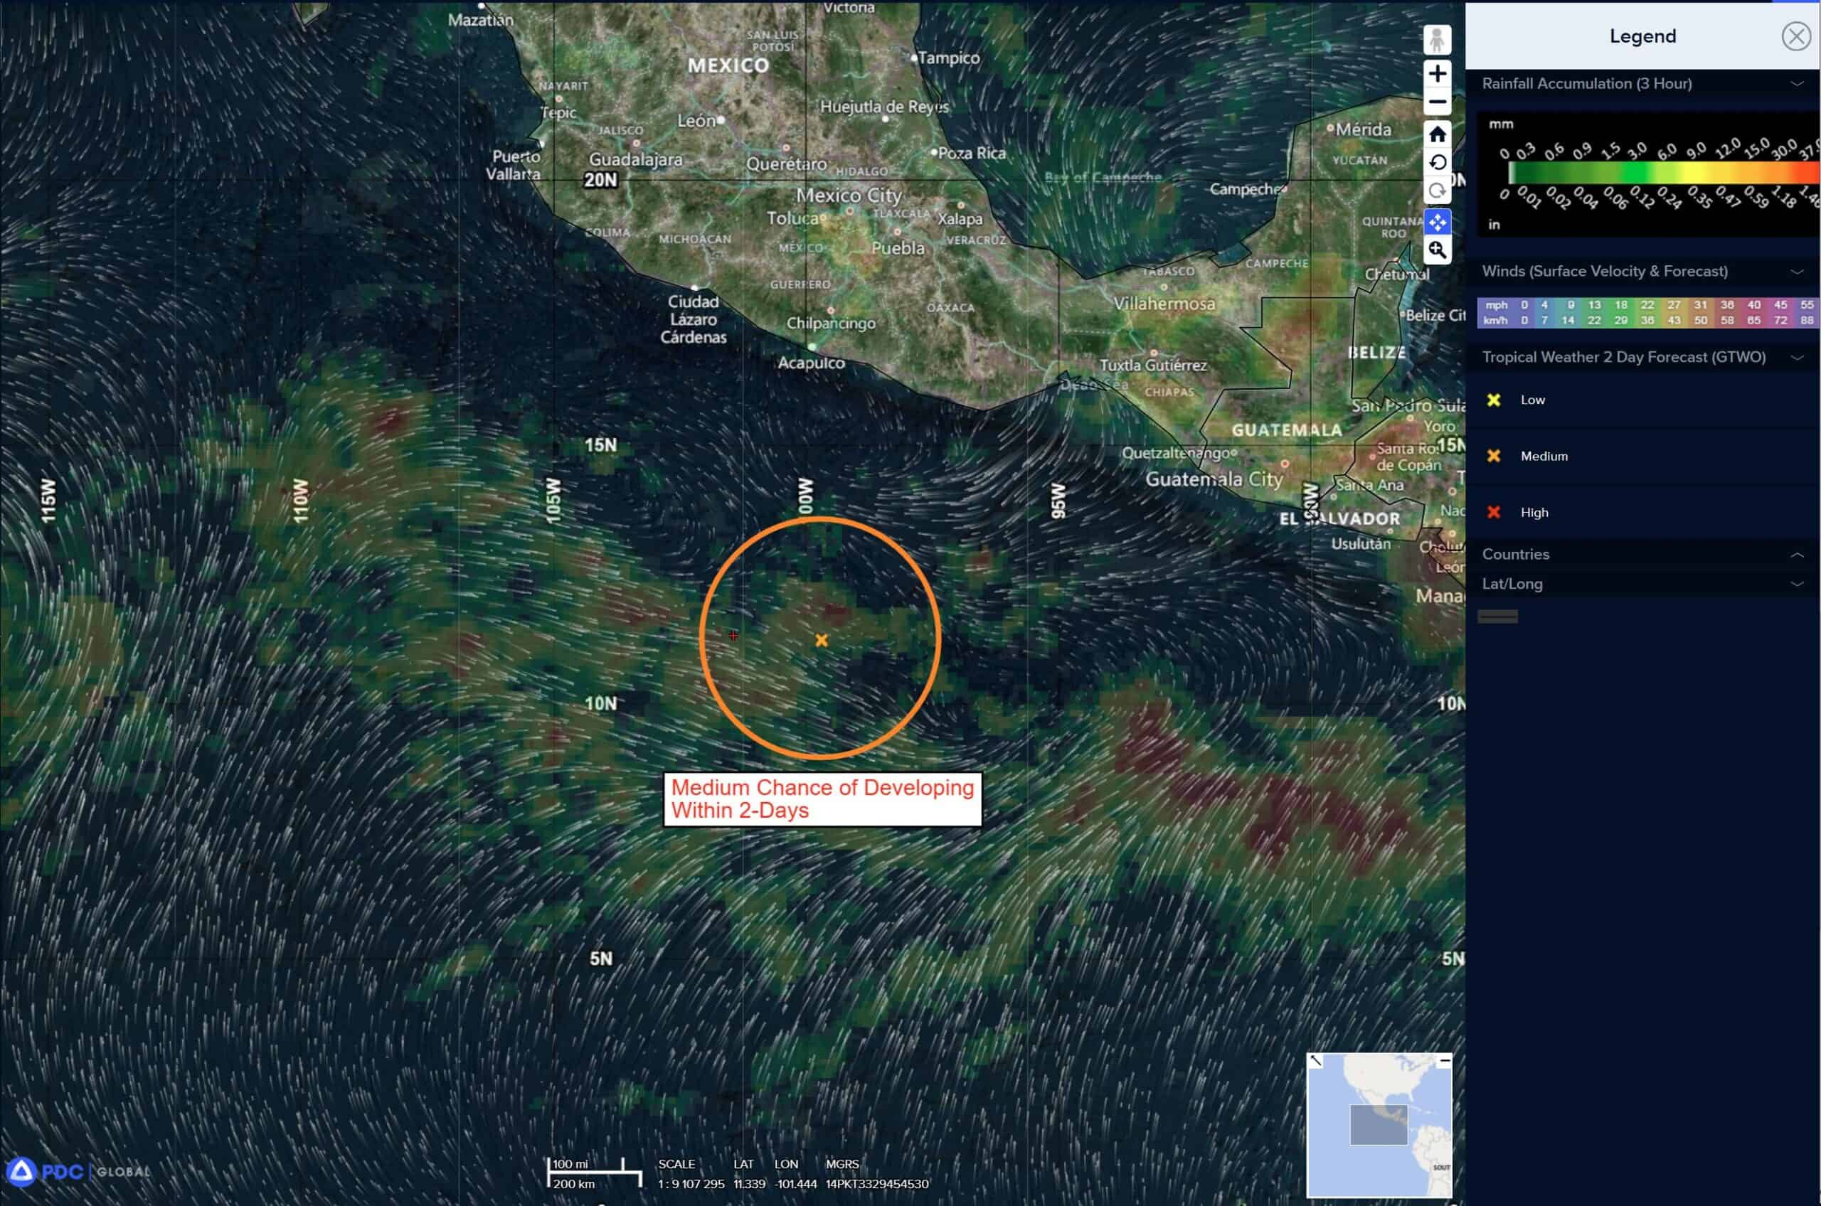
Task: Minimize the overview mini map
Action: tap(1445, 1061)
